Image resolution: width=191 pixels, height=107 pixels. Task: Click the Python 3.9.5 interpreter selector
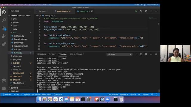point(38,95)
